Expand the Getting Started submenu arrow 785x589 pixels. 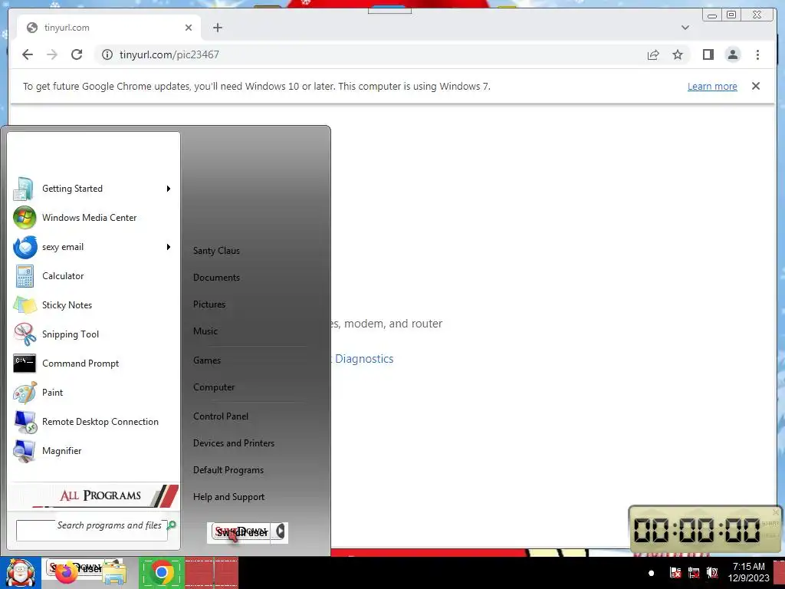pyautogui.click(x=169, y=189)
